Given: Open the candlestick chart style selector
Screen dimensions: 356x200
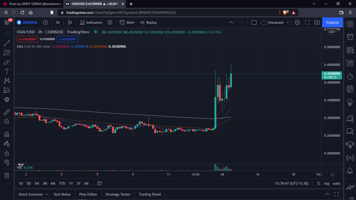Looking at the screenshot, I should [x=70, y=22].
